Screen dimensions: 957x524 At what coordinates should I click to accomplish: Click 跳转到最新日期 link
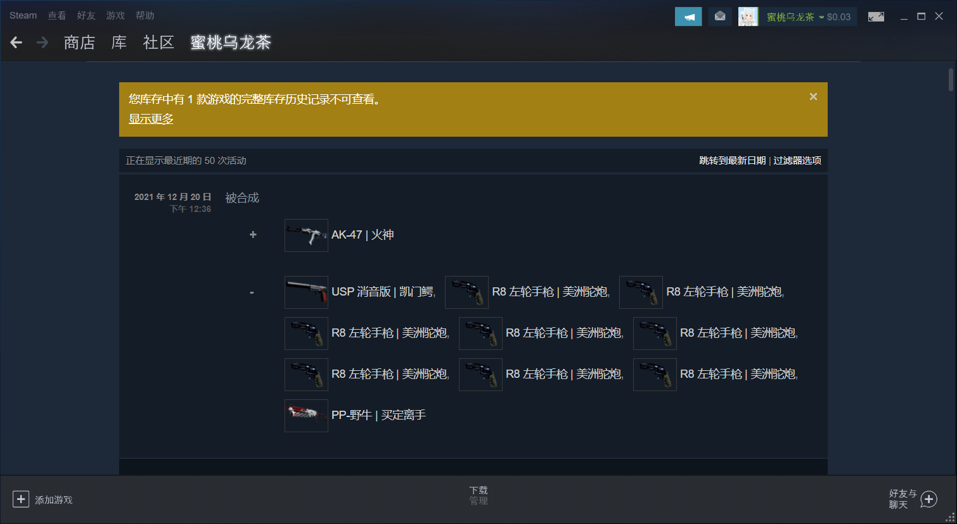tap(733, 161)
